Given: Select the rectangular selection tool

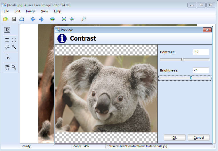Looking at the screenshot, I should (x=7, y=40).
